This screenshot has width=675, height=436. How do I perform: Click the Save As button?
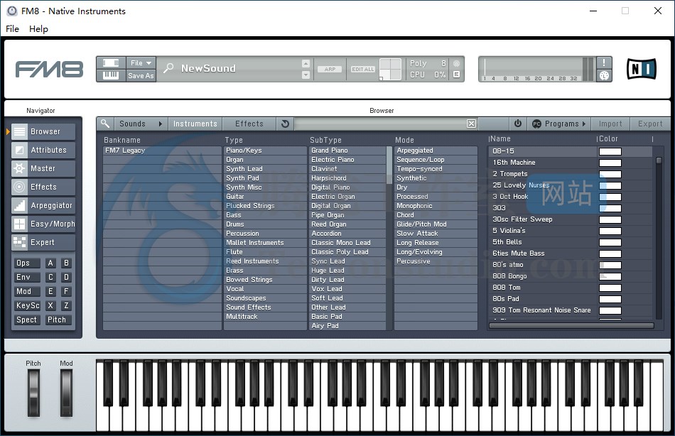coord(141,75)
